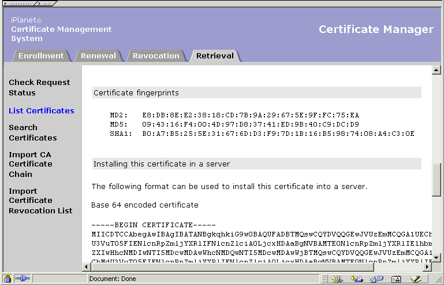
Task: Open Import CA Certificate Chain link
Action: pos(31,164)
